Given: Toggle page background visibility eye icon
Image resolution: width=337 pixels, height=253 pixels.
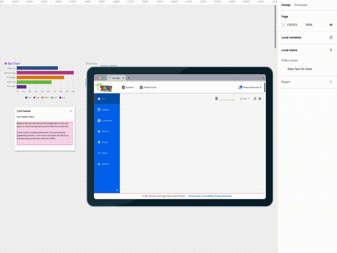Looking at the screenshot, I should click(x=331, y=25).
